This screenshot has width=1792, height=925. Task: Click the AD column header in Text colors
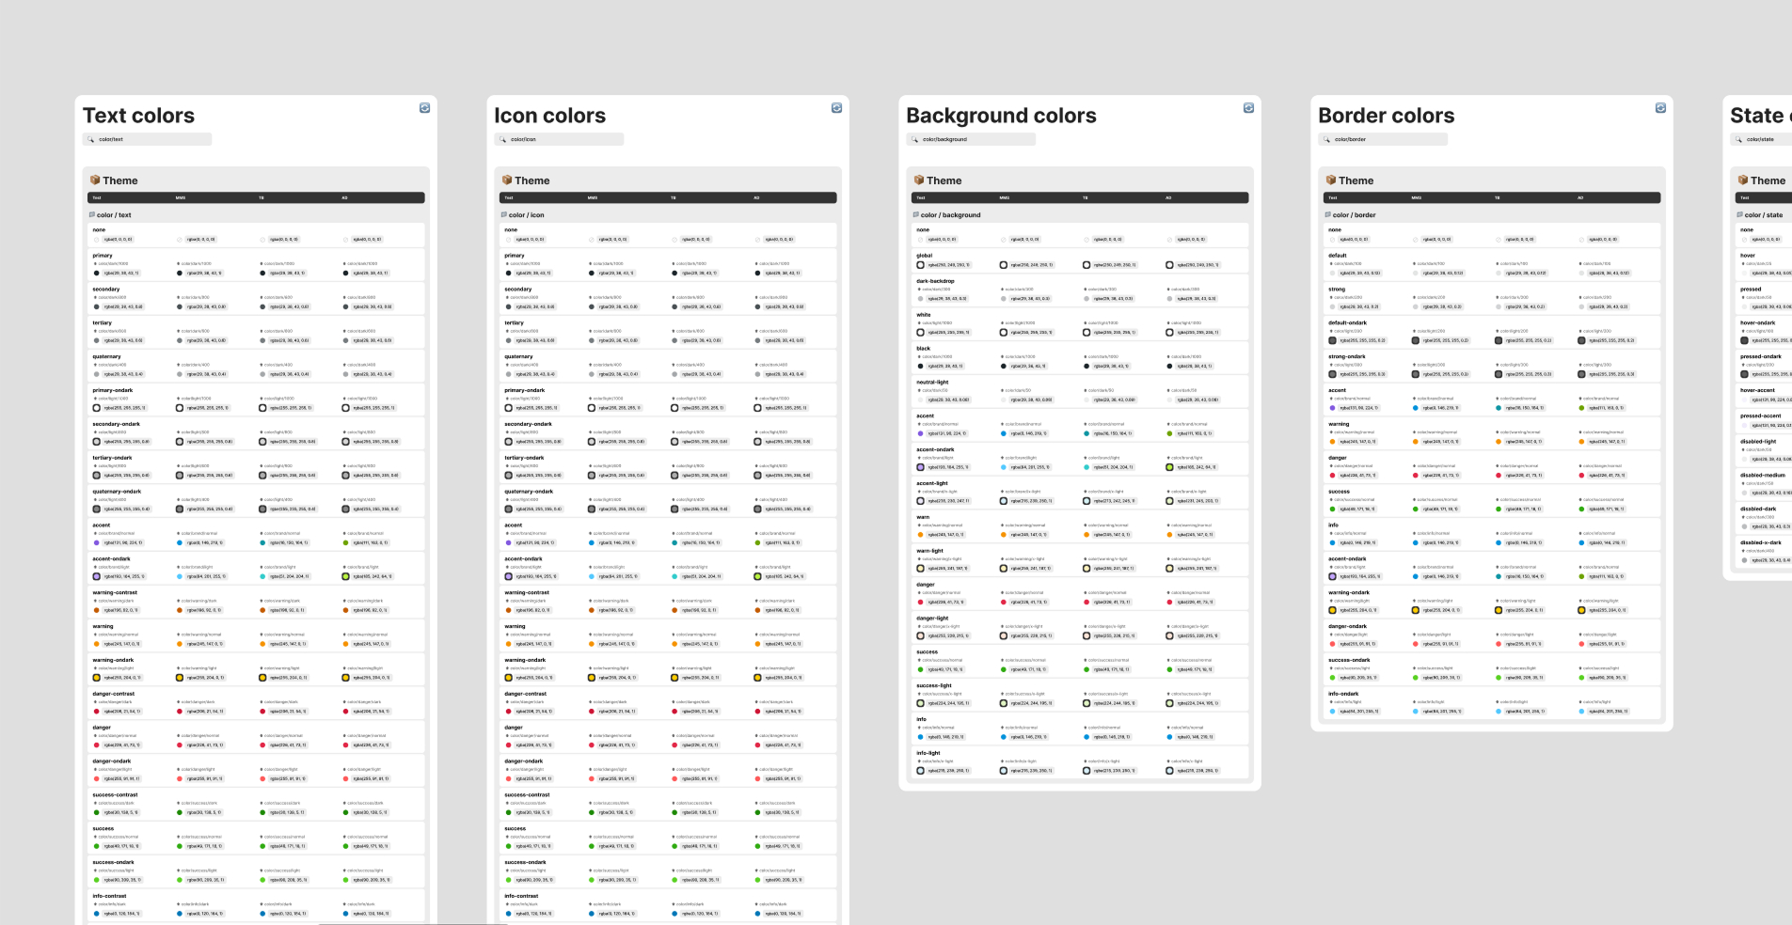[x=344, y=198]
